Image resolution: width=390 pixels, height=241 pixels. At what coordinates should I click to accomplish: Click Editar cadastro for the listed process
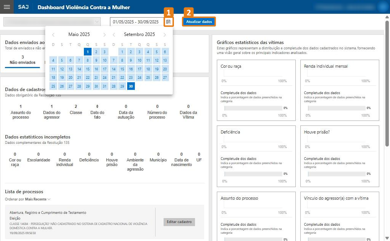click(x=179, y=222)
